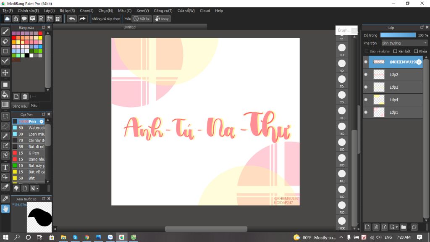Select the Move tool

coord(5,73)
